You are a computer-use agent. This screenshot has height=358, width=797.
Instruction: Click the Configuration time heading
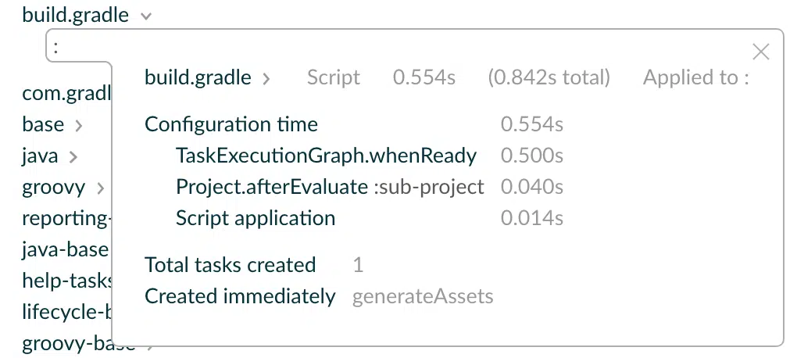pos(231,124)
